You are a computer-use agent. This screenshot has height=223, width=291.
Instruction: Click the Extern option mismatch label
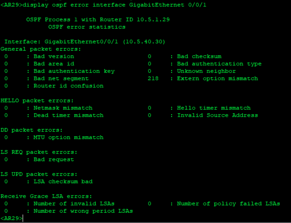click(x=217, y=78)
